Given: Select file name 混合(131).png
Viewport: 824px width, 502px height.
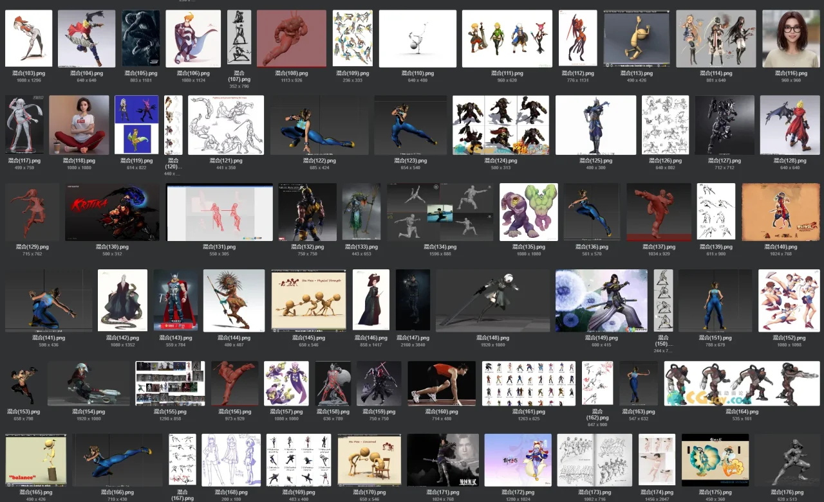Looking at the screenshot, I should (219, 247).
